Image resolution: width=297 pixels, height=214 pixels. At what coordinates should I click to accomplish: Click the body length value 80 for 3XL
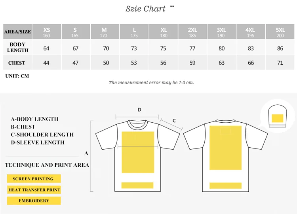pyautogui.click(x=222, y=48)
